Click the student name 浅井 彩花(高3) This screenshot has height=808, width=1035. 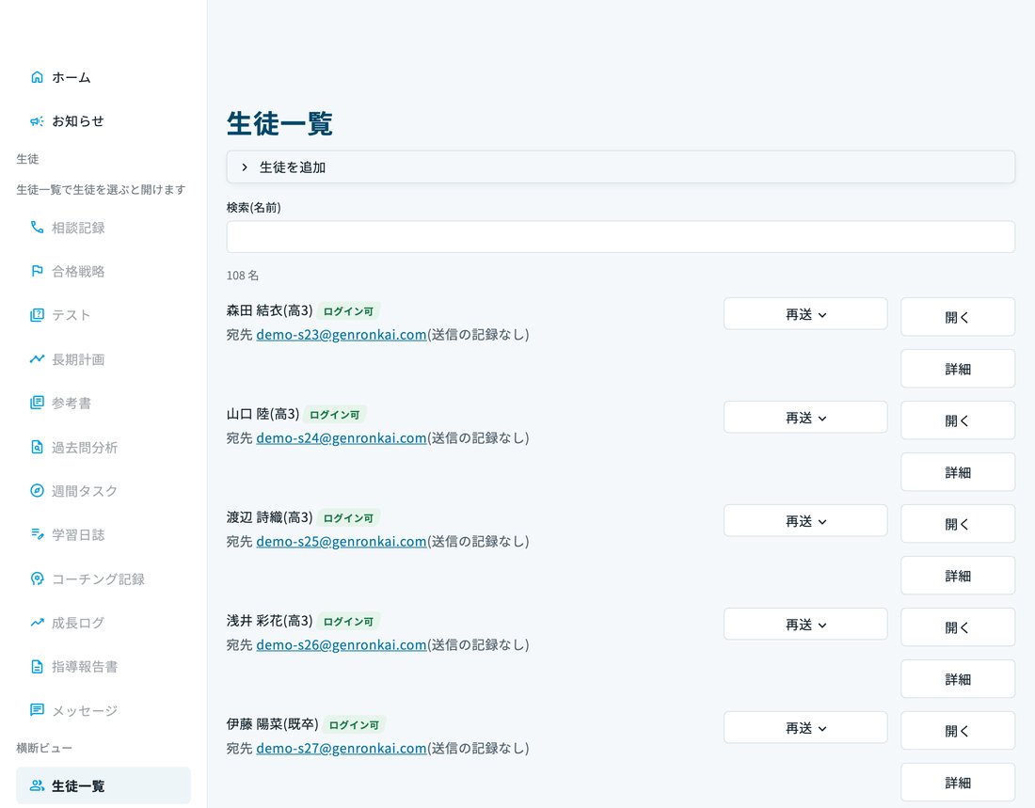point(269,621)
